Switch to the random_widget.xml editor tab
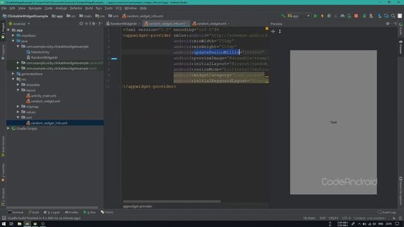The height and width of the screenshot is (227, 404). pos(211,24)
